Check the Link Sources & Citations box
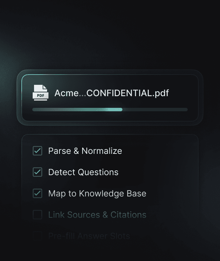The image size is (220, 261). click(37, 215)
